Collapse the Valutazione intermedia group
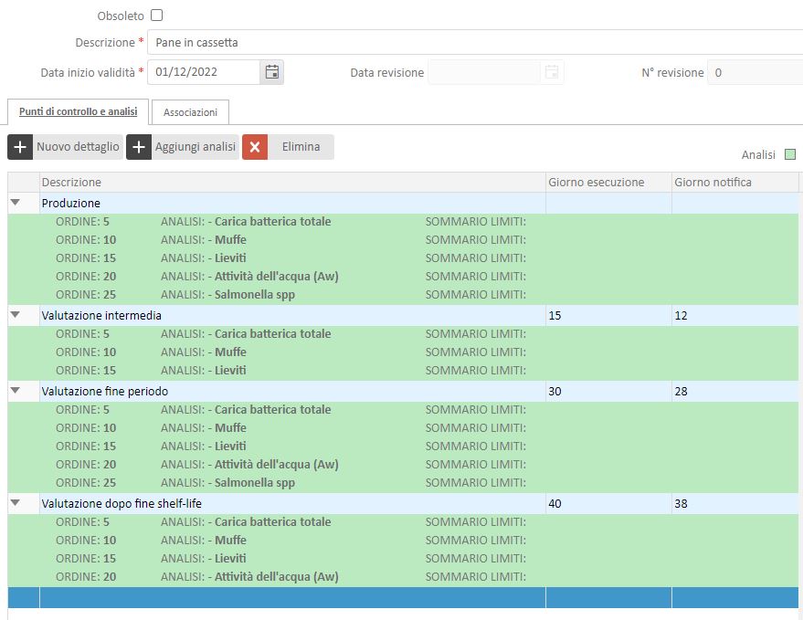803x620 pixels. [x=16, y=315]
